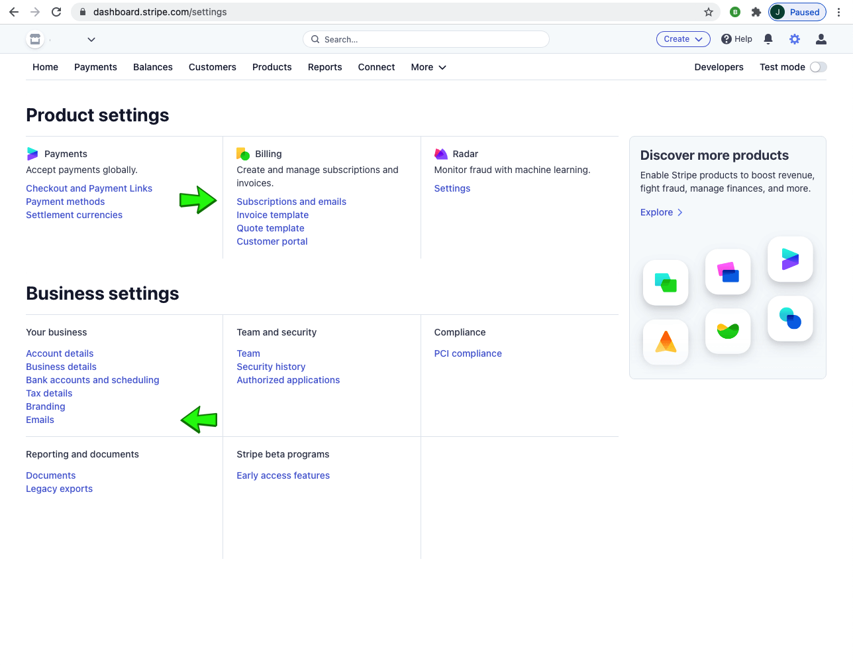This screenshot has height=665, width=853.
Task: Open Team settings
Action: 248,353
